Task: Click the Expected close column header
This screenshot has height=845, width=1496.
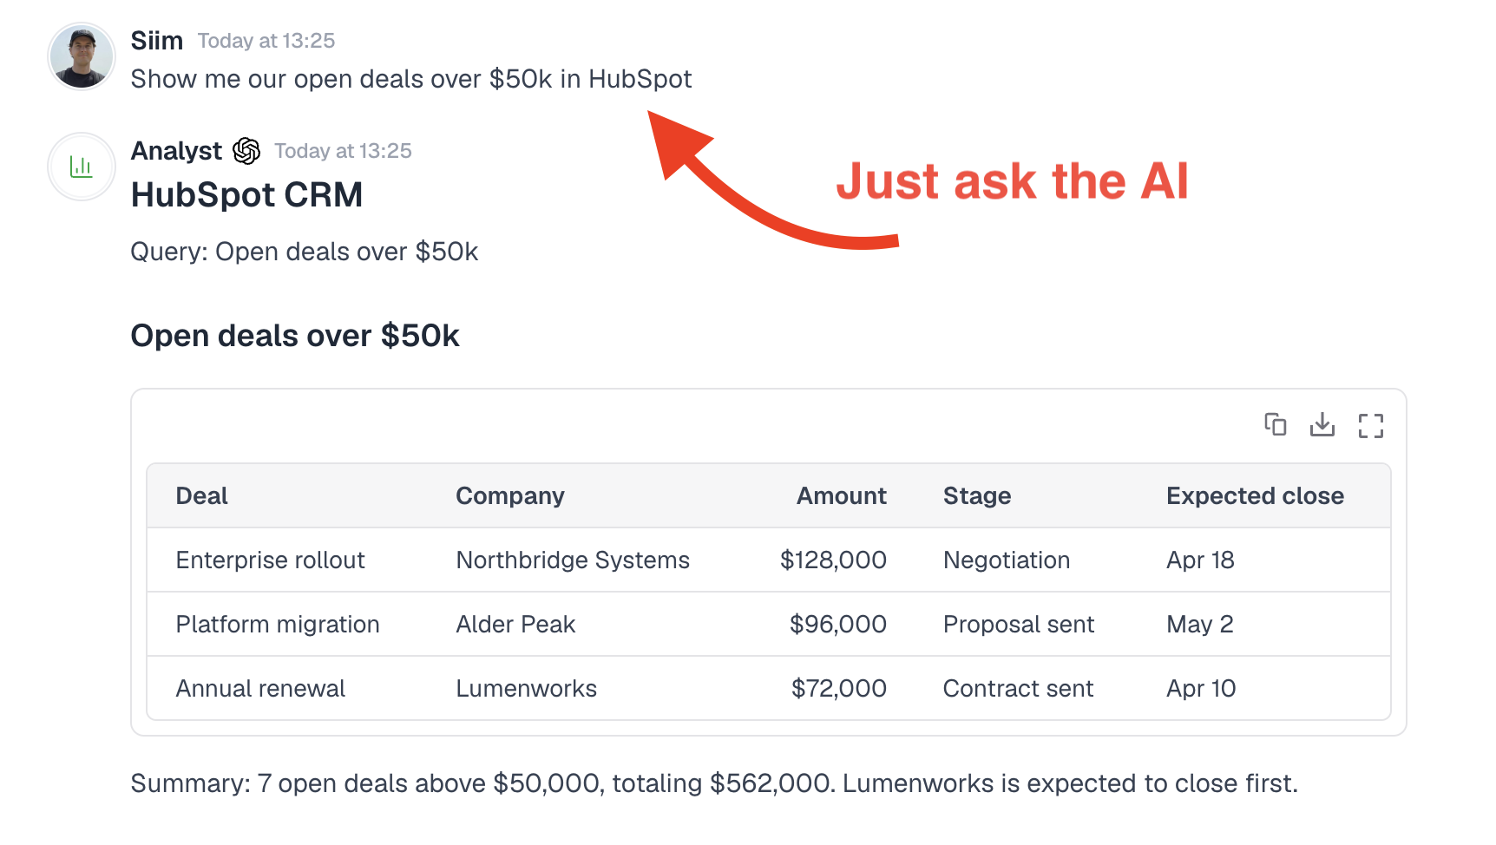Action: pyautogui.click(x=1255, y=495)
